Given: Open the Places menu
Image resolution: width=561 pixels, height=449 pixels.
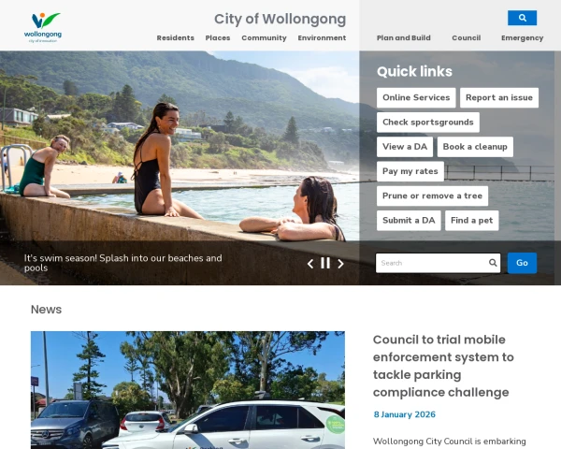Looking at the screenshot, I should click(x=218, y=38).
